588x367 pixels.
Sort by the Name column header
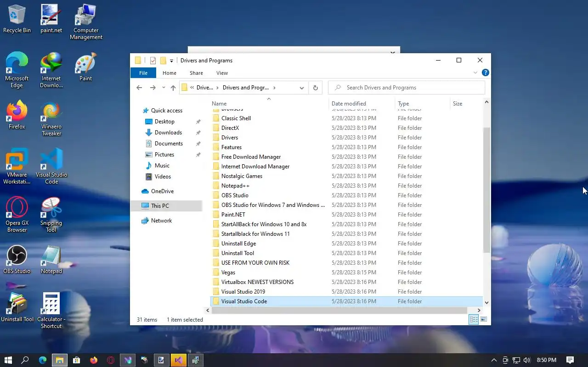[x=269, y=104]
